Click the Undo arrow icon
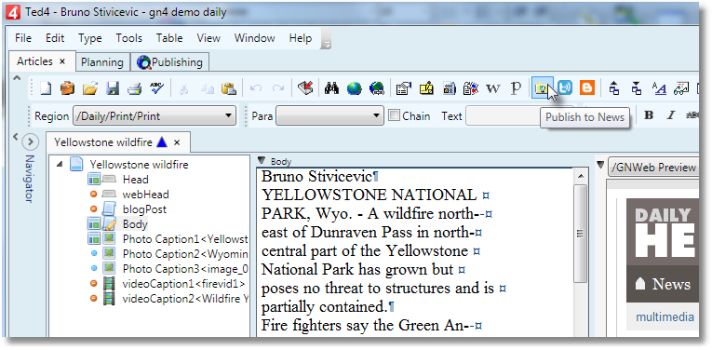The width and height of the screenshot is (712, 350). pyautogui.click(x=256, y=88)
